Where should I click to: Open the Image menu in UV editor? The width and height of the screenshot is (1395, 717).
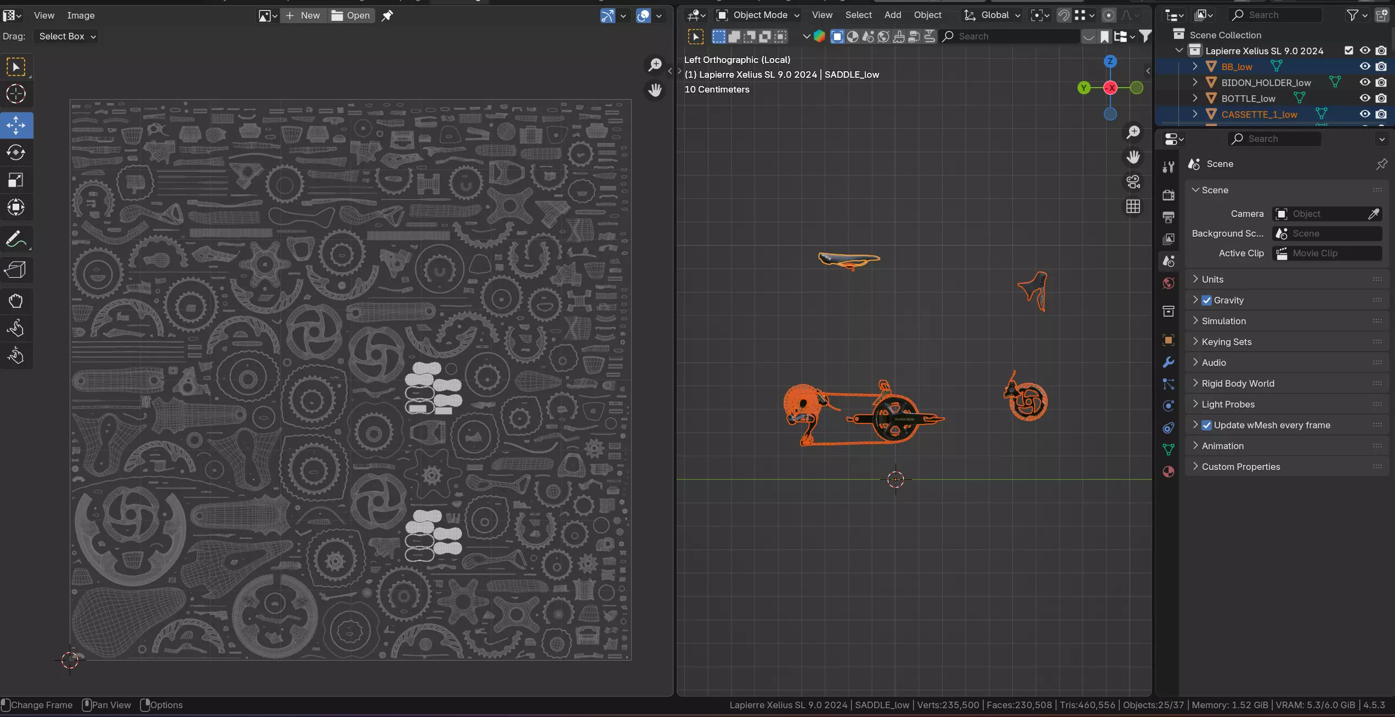[x=81, y=15]
